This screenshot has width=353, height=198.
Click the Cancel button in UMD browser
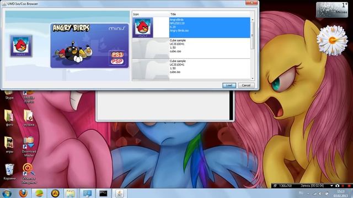click(246, 85)
